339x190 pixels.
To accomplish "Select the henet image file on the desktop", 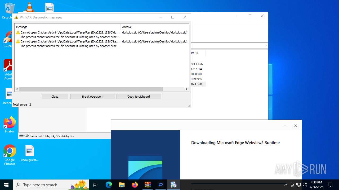I will coord(8,96).
